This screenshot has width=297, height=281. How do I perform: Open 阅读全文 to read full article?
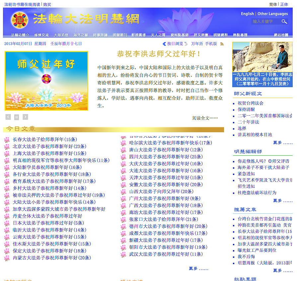(205, 118)
